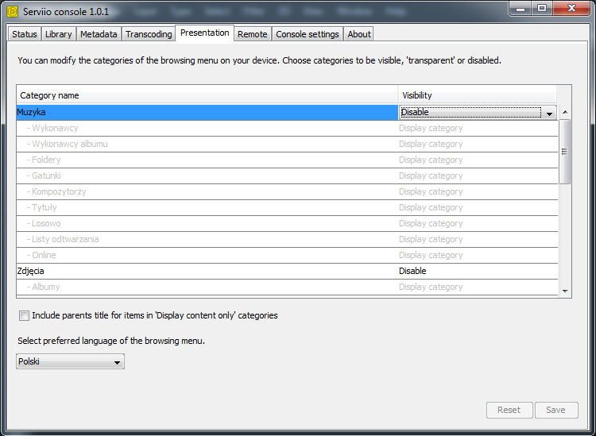
Task: Click Display category value for Foldery
Action: [x=431, y=160]
